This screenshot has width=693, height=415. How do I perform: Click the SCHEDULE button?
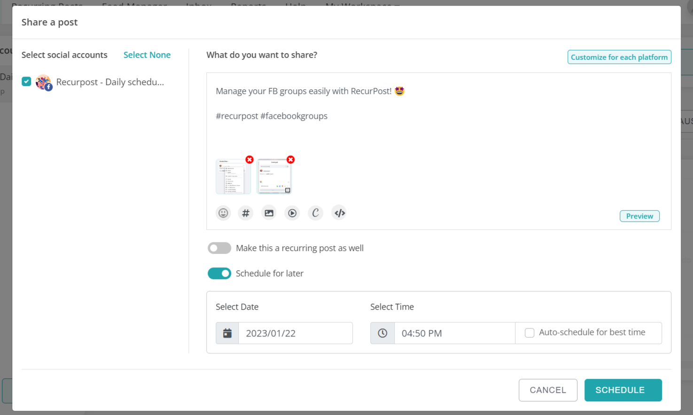[x=623, y=390]
